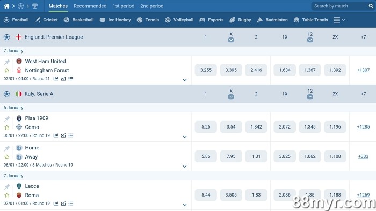Viewport: 376px width, 211px height.
Task: Select Football in sports bar
Action: point(16,20)
